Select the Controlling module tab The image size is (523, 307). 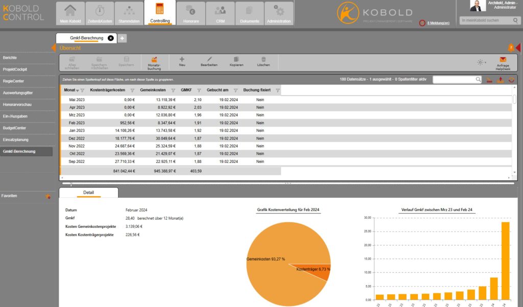[x=160, y=13]
